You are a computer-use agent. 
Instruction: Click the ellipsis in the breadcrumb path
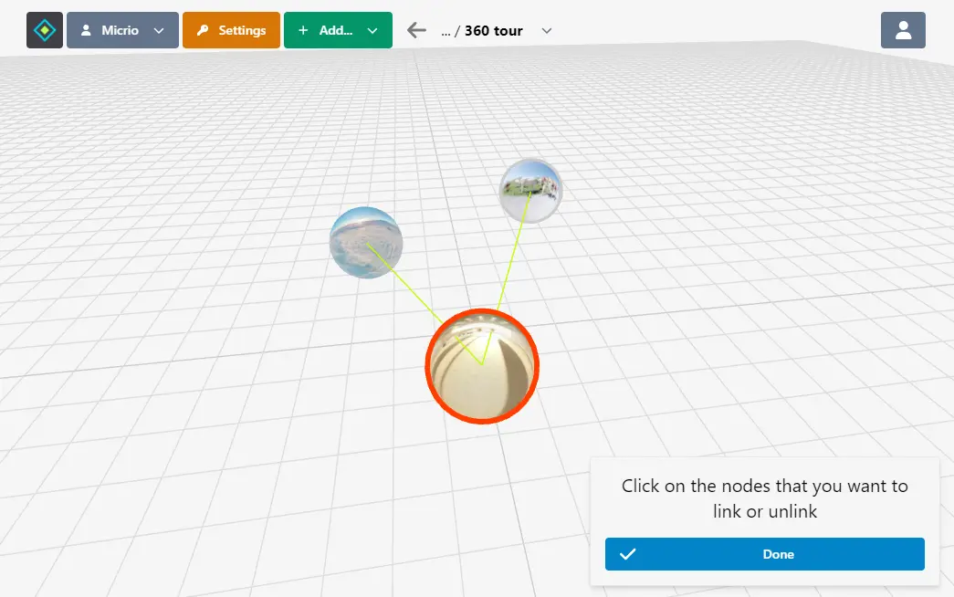(446, 30)
